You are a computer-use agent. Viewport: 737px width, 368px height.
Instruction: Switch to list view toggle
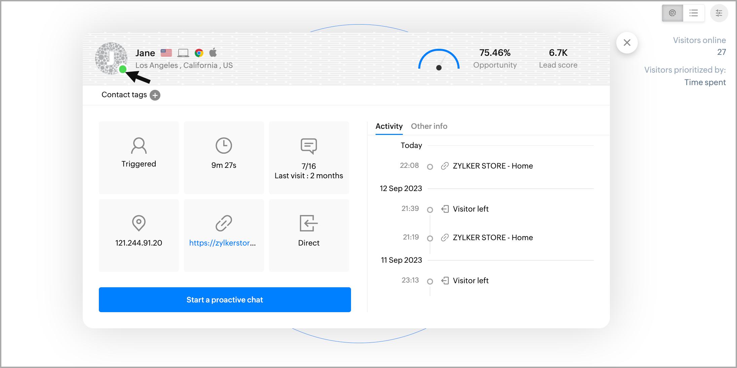coord(693,13)
